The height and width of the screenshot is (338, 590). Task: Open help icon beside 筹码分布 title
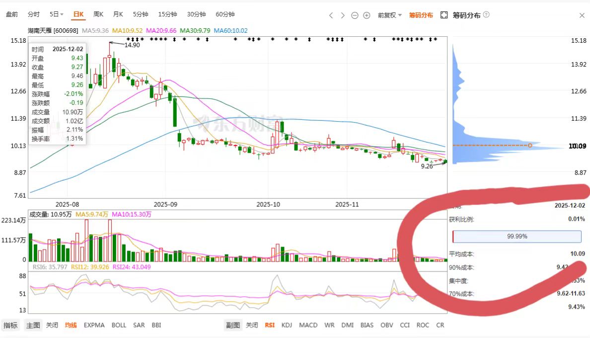486,15
